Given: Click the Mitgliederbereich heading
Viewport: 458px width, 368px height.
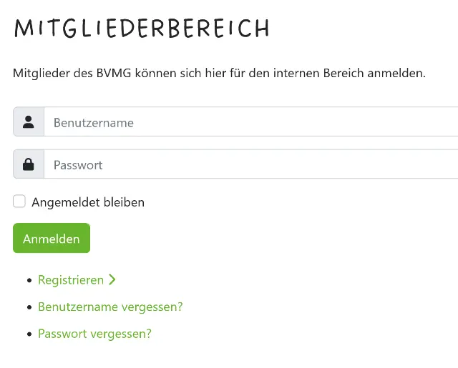Looking at the screenshot, I should point(142,29).
